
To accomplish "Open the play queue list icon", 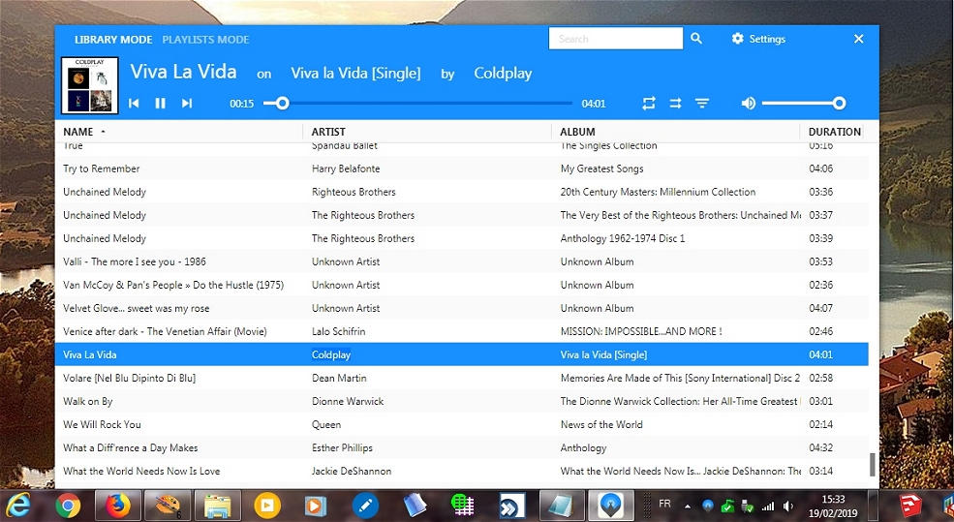I will (x=702, y=104).
